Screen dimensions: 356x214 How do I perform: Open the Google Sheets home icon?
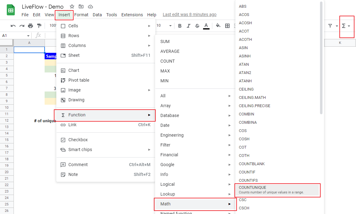click(11, 10)
